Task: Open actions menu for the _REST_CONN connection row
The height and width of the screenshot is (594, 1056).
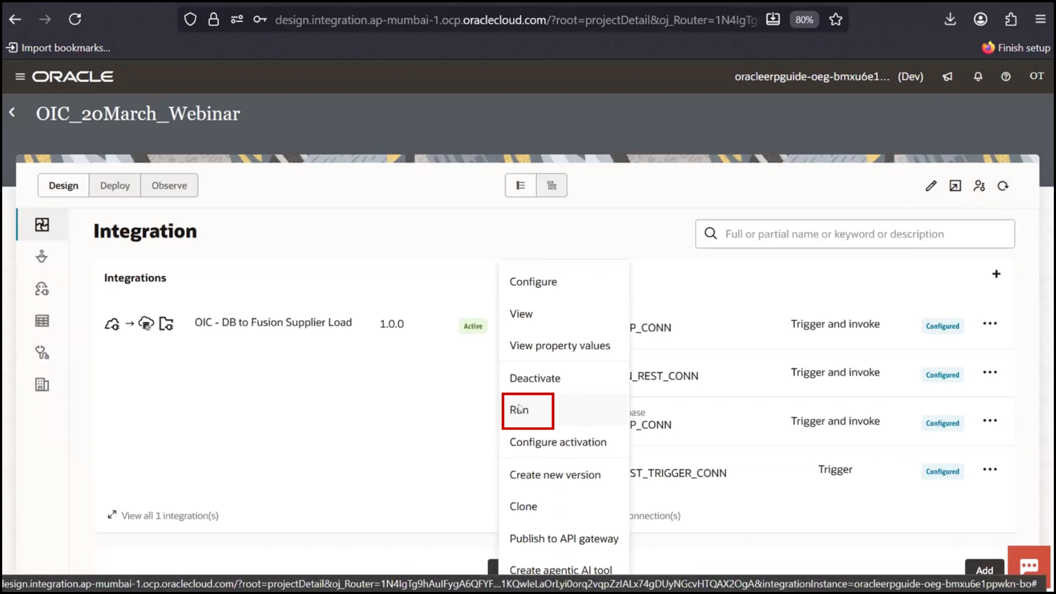Action: click(990, 372)
